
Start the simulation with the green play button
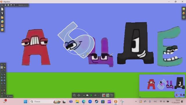coord(91,95)
